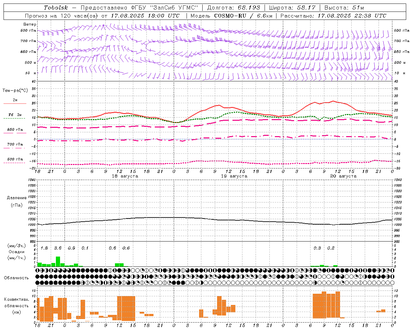Click the (мм/3ч.) precipitation unit label

[x=16, y=246]
